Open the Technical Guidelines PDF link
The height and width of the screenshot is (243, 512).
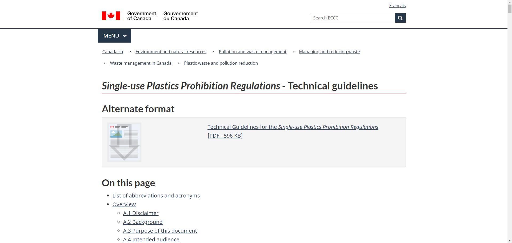293,127
